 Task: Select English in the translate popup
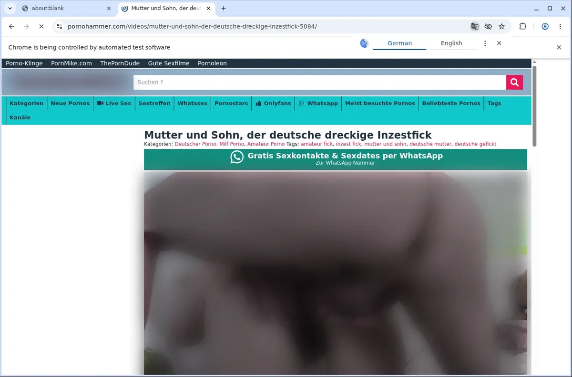pos(451,43)
